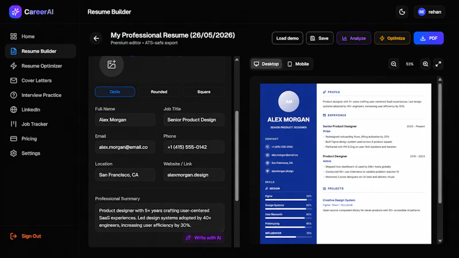Zoom out the resume preview

click(x=394, y=64)
